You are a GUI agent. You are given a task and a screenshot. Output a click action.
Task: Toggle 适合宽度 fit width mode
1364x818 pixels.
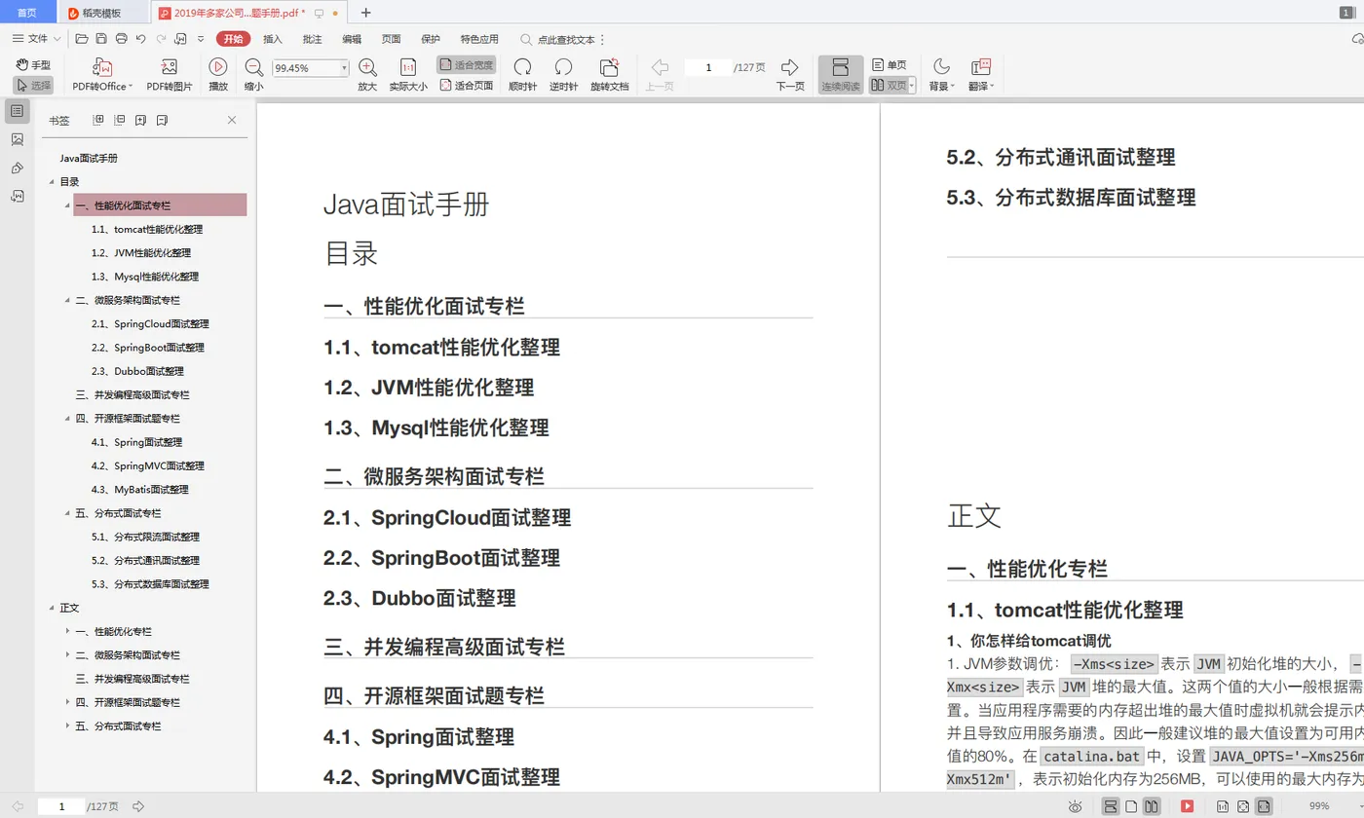point(467,65)
